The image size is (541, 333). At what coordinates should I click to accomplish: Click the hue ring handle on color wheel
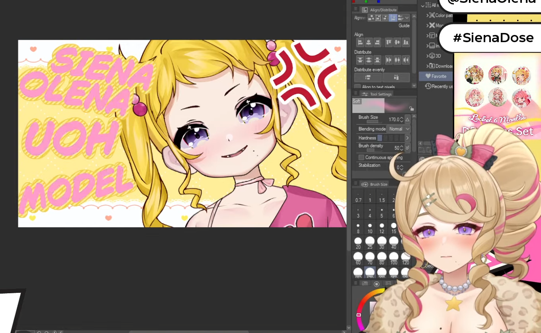tap(359, 315)
